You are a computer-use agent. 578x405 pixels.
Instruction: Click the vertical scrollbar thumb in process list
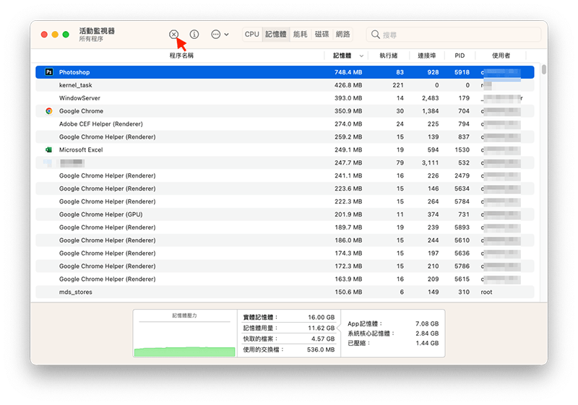click(x=544, y=69)
